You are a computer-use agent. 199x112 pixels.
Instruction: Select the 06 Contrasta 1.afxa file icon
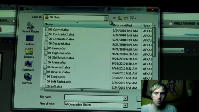pos(47,34)
